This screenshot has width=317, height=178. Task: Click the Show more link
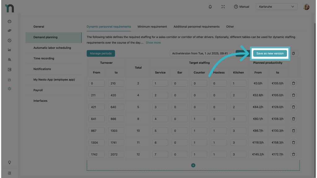(153, 43)
